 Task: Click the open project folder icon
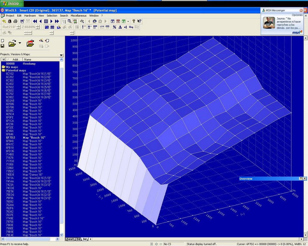(12, 43)
